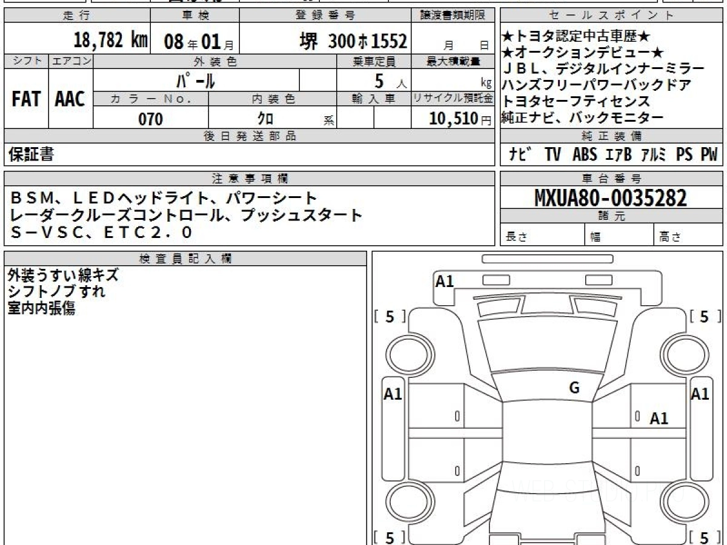Select the エアコン header cell

tap(70, 61)
